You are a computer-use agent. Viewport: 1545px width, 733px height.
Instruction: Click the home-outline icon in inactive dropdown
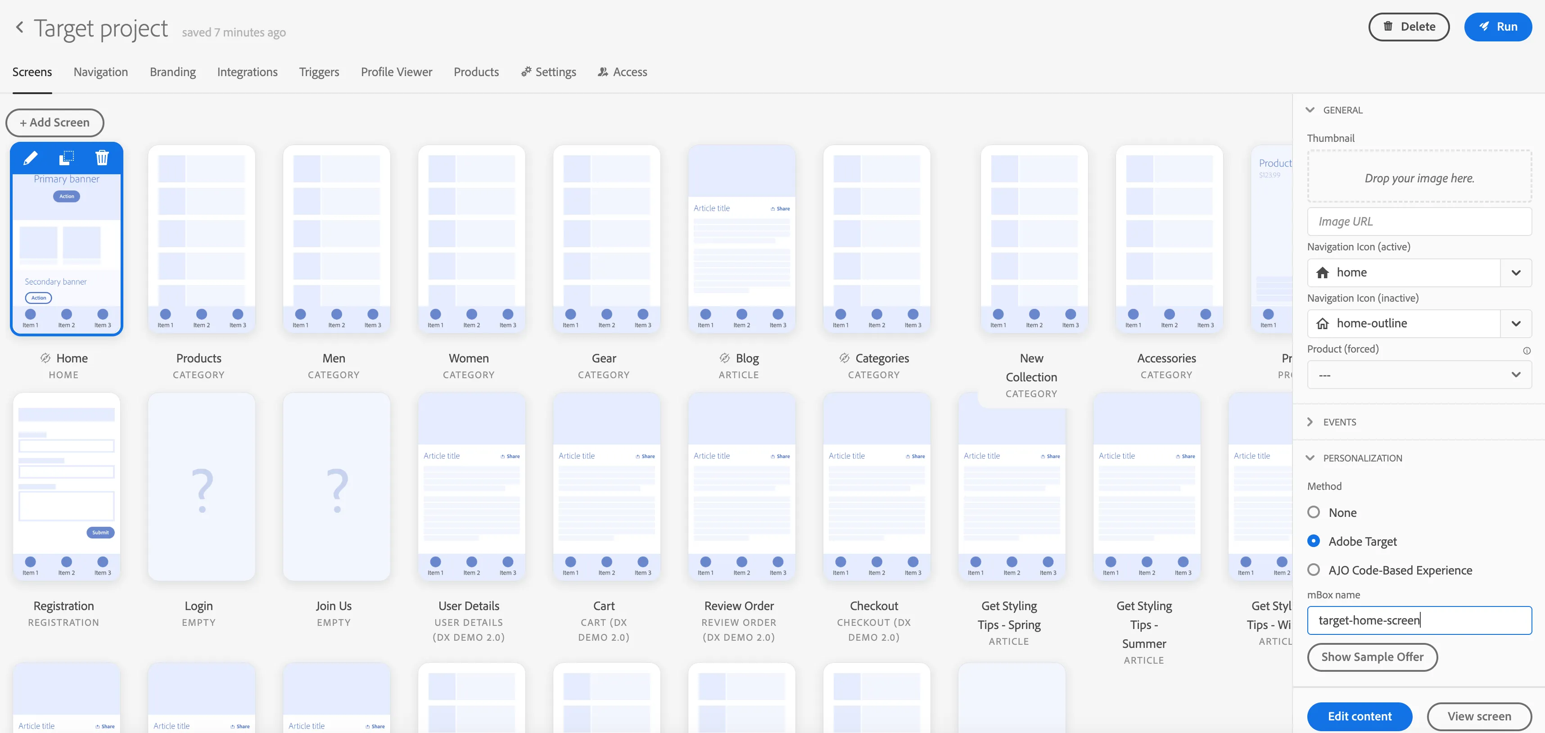click(x=1322, y=324)
